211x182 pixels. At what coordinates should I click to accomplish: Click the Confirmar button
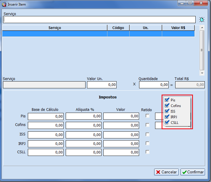pyautogui.click(x=193, y=172)
